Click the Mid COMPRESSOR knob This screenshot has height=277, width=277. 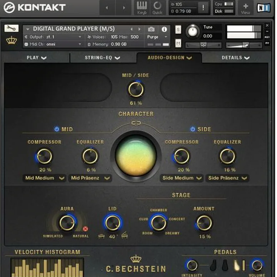click(x=44, y=156)
